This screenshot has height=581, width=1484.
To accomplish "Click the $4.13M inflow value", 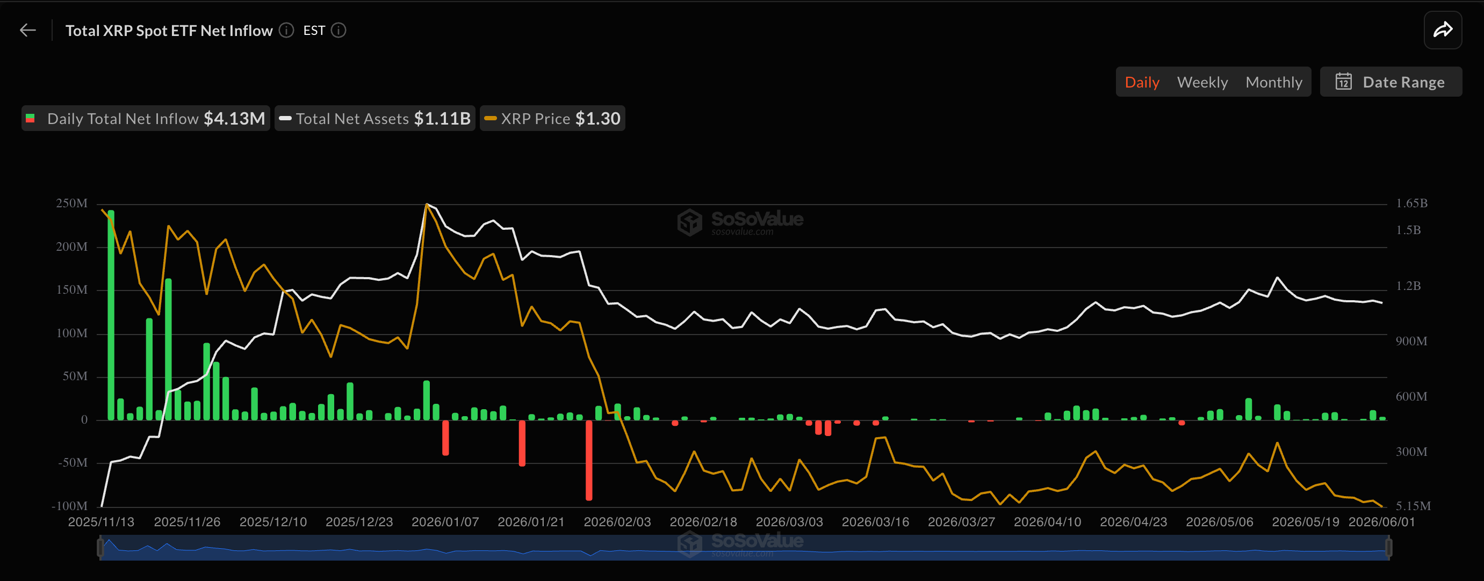I will [234, 119].
